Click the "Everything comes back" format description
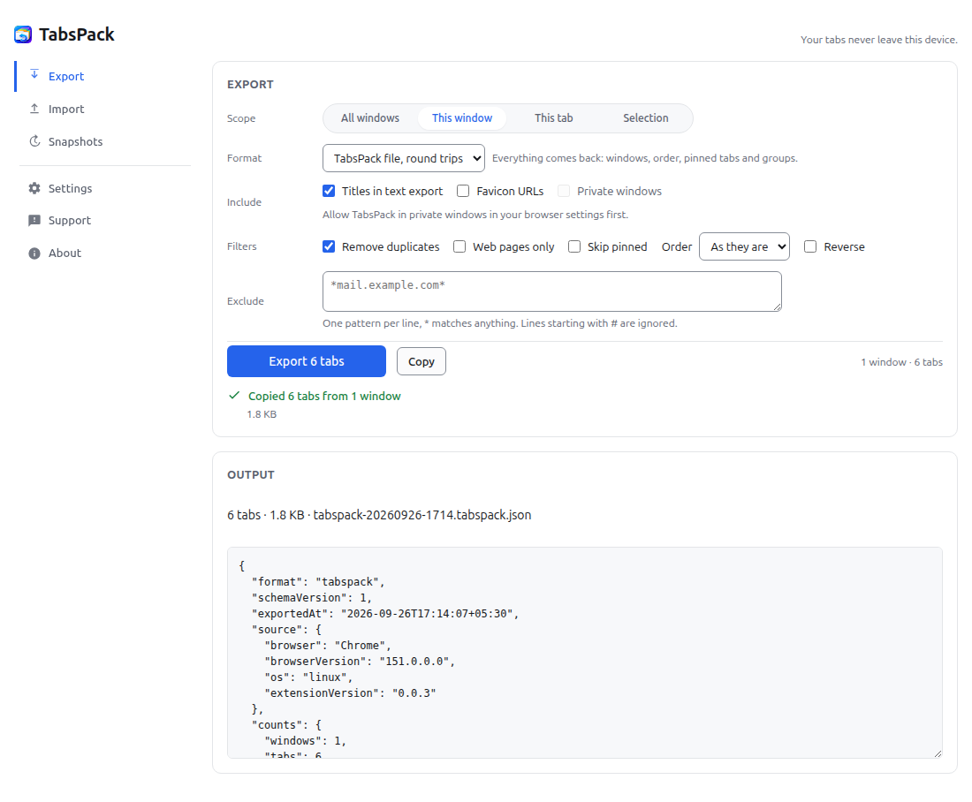 (x=644, y=158)
